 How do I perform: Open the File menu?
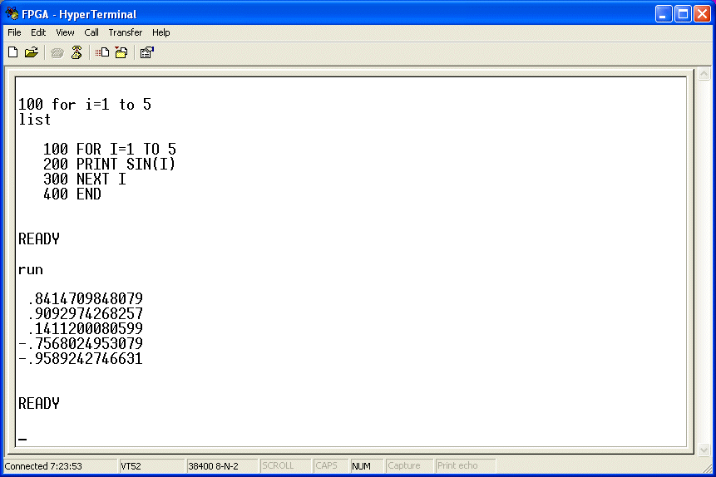[14, 32]
